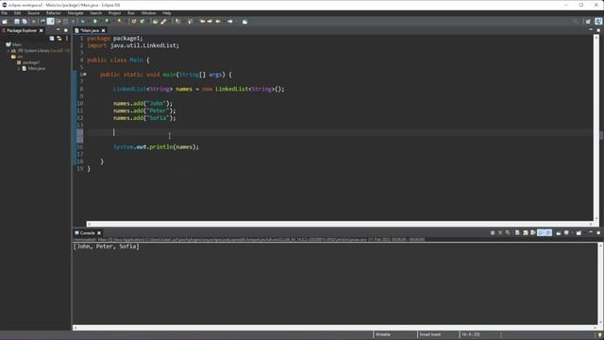Screen dimensions: 604x340
Task: Maximize the Package Explorer view
Action: pyautogui.click(x=66, y=30)
